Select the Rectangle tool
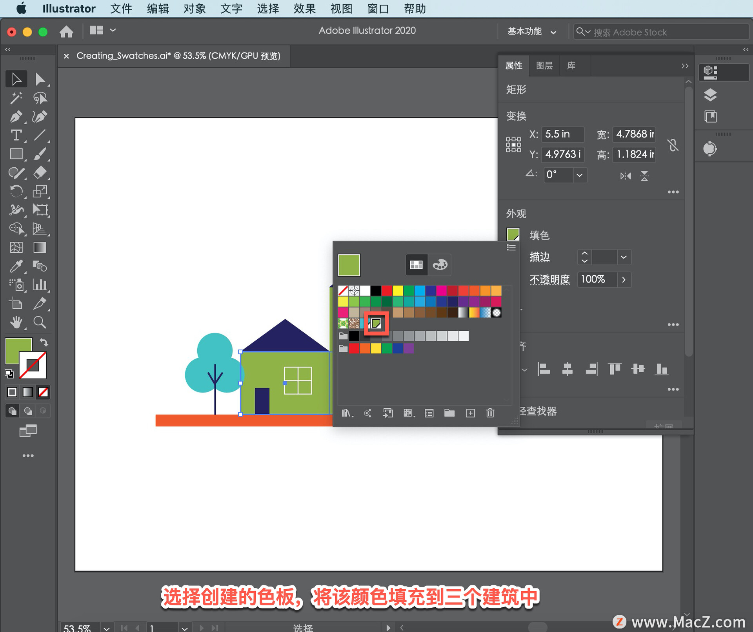The image size is (753, 632). coord(16,154)
